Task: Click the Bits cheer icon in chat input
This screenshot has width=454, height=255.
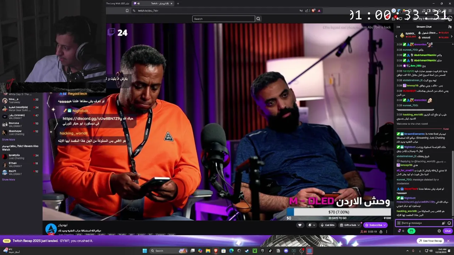Action: 443,223
